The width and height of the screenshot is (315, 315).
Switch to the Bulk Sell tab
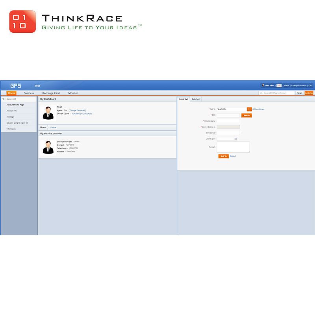pos(196,99)
